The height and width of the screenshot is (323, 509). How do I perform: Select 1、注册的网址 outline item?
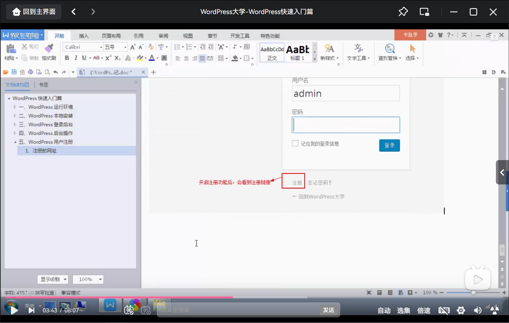[76, 151]
